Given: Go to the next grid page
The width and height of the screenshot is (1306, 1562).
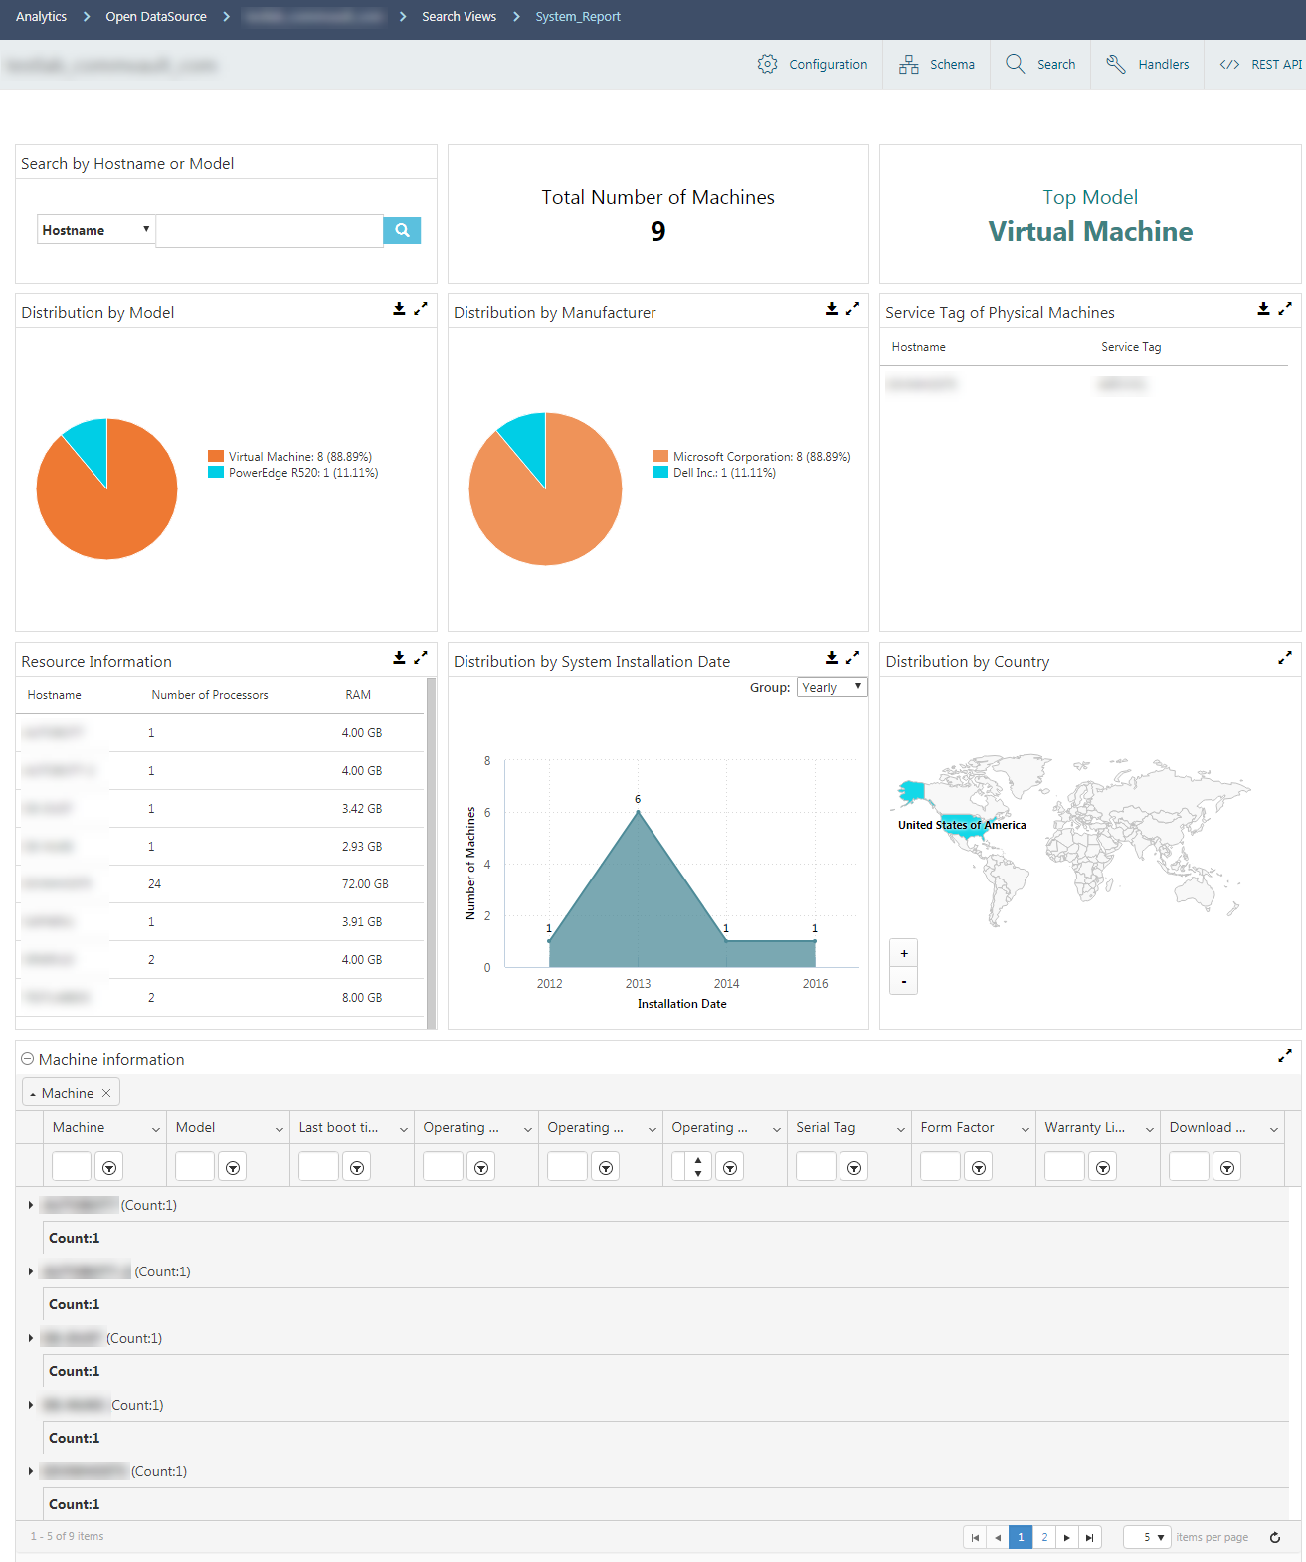Looking at the screenshot, I should 1067,1537.
